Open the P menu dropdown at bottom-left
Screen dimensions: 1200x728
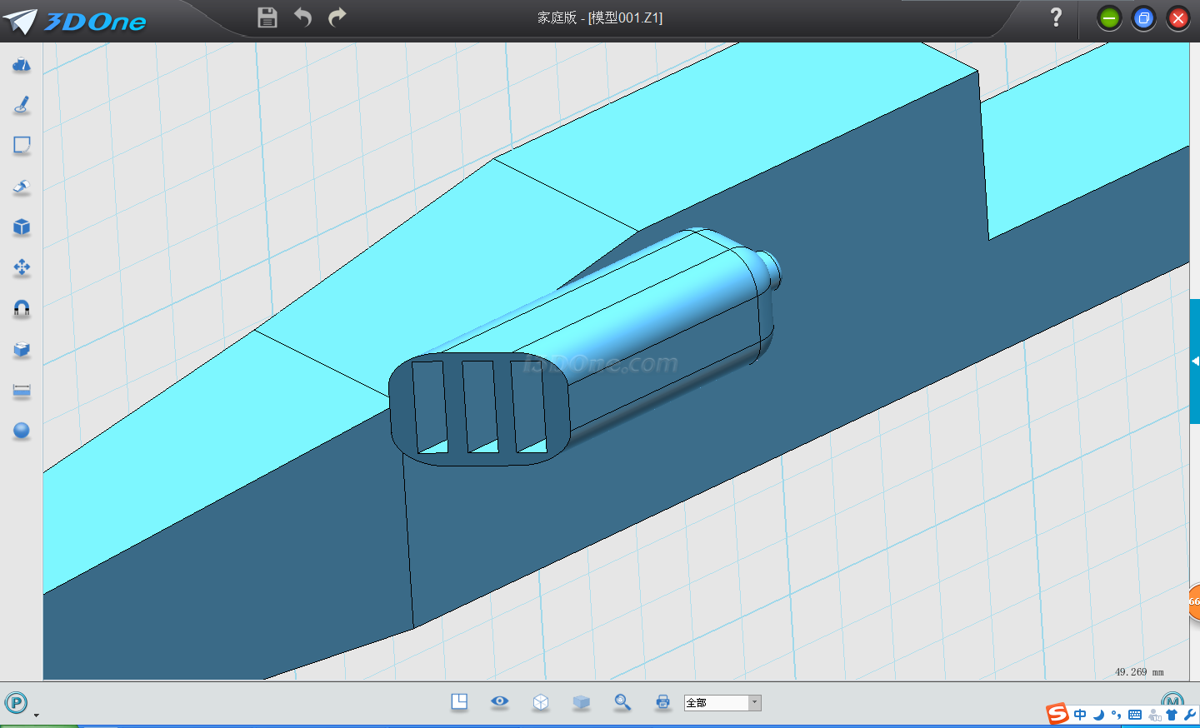[x=17, y=703]
